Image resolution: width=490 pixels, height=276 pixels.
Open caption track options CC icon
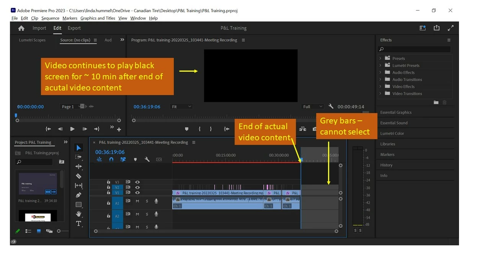click(159, 159)
